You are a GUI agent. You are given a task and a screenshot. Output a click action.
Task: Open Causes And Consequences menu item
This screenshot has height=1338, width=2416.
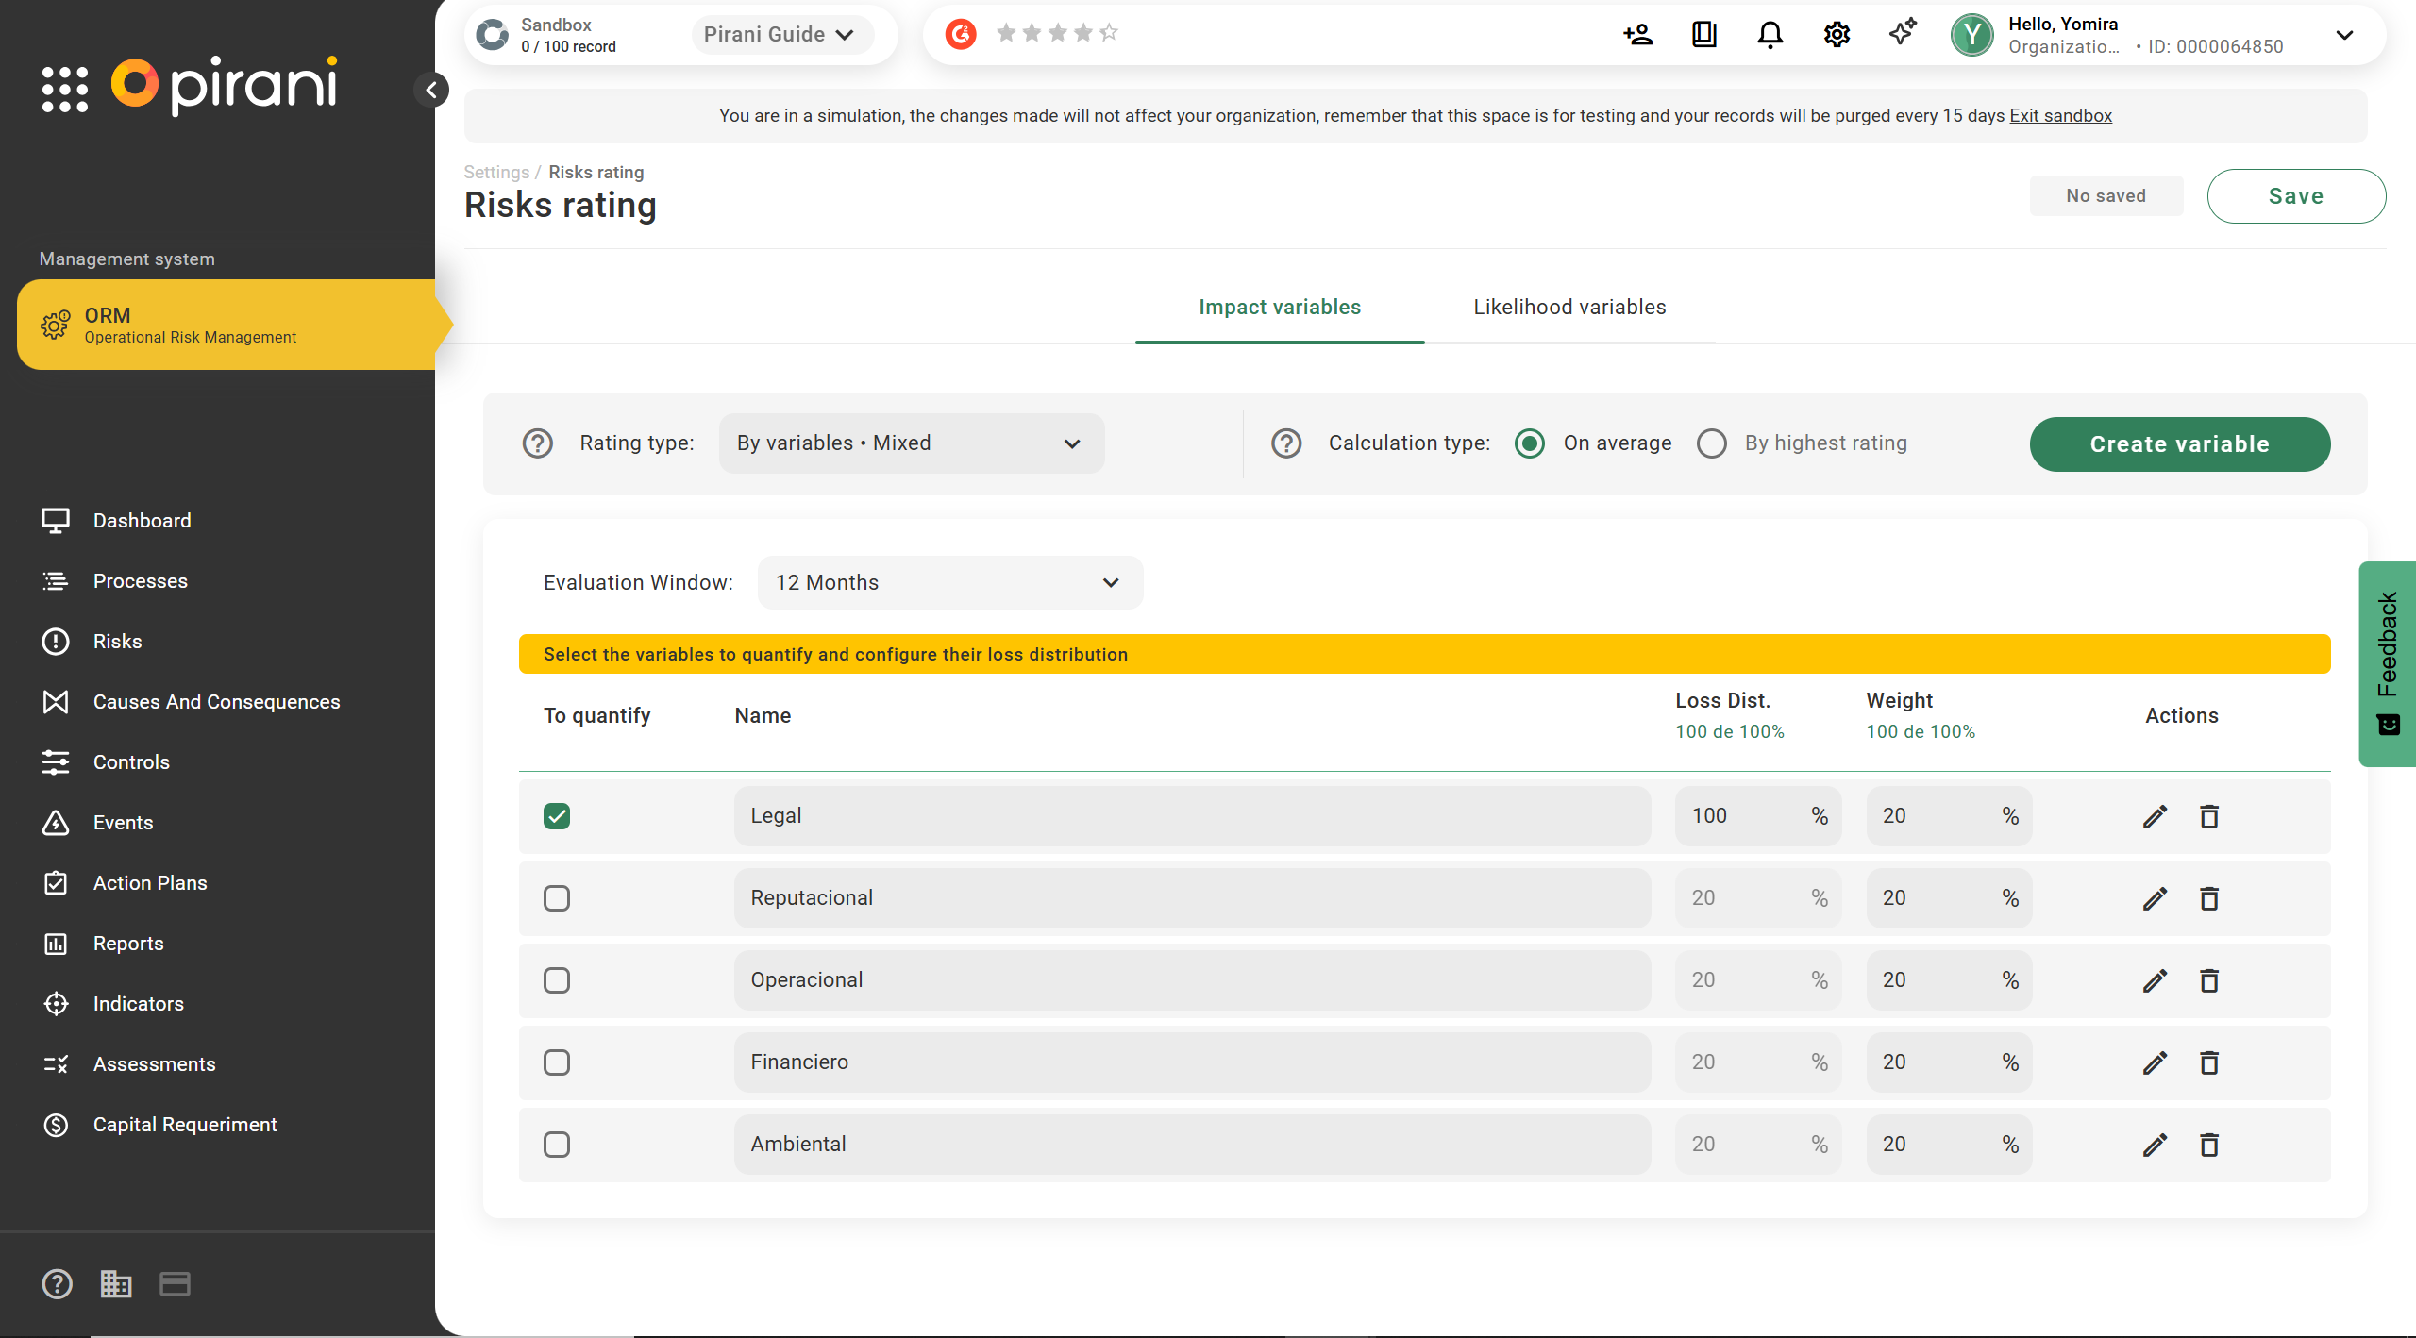216,702
